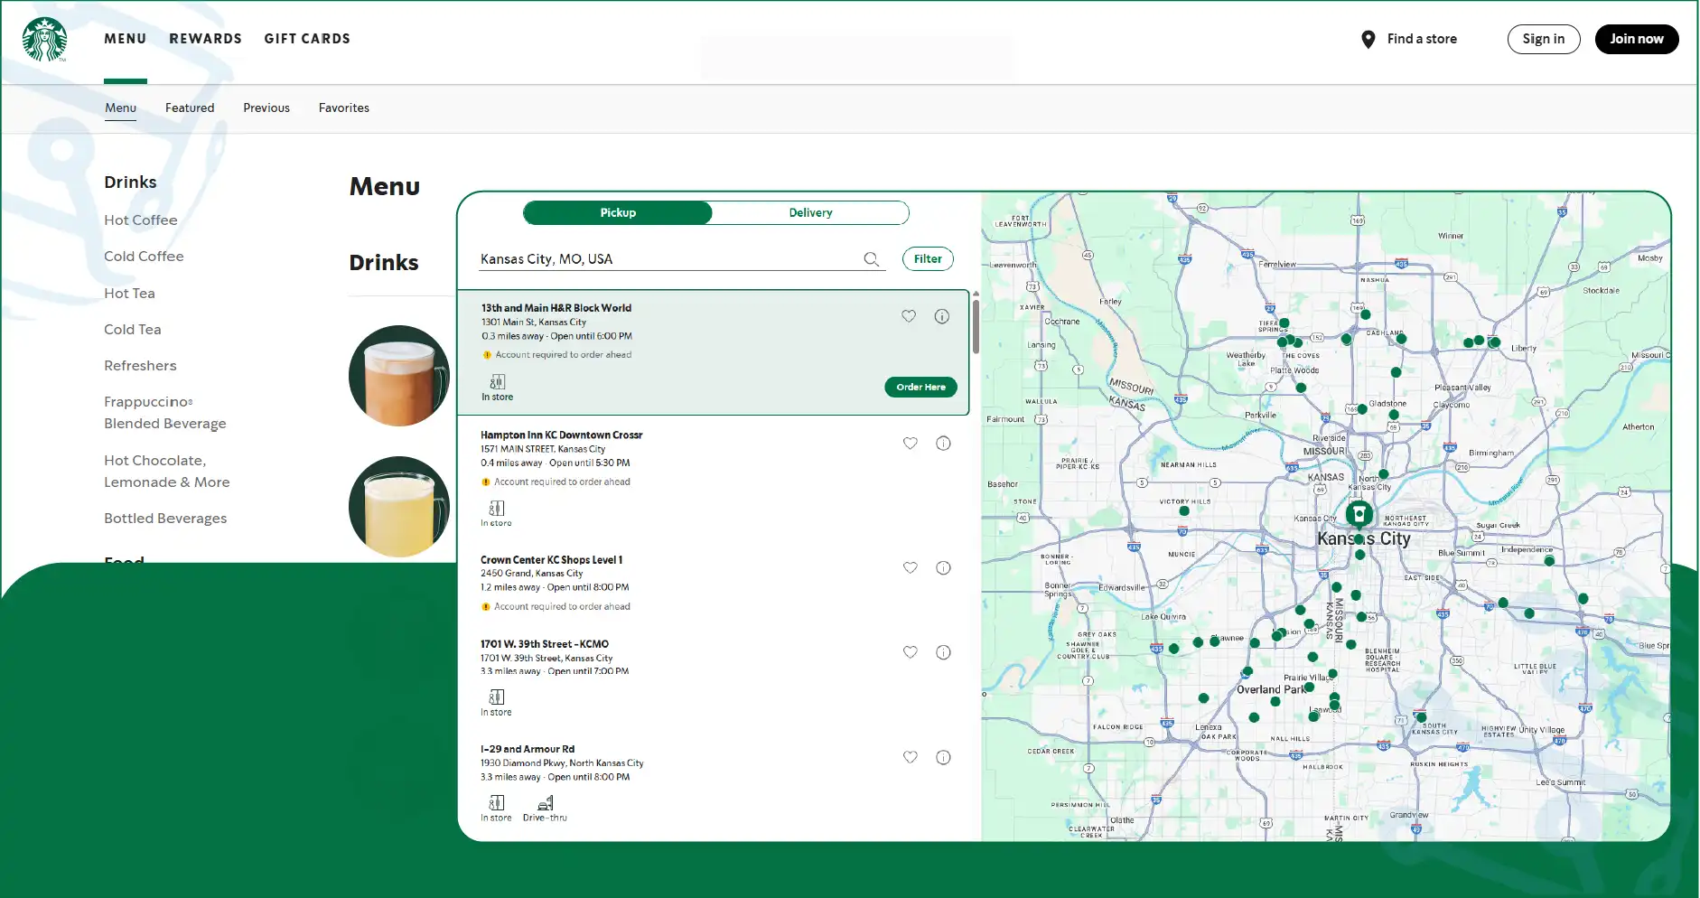Screen dimensions: 1700x898
Task: Open info for I-29 and Armour Rd
Action: [943, 757]
